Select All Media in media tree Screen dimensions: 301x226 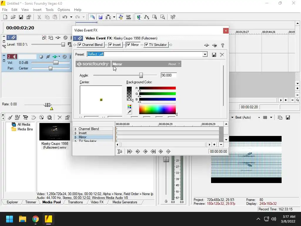click(24, 124)
